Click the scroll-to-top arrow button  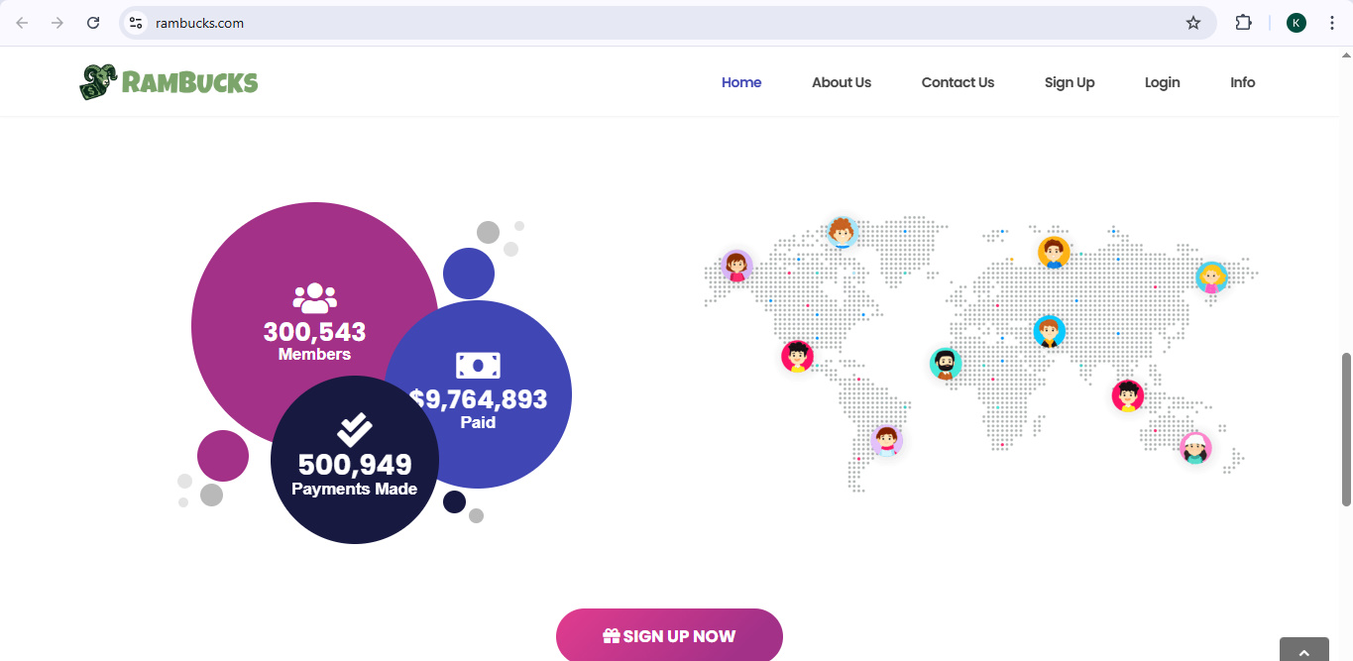coord(1303,651)
